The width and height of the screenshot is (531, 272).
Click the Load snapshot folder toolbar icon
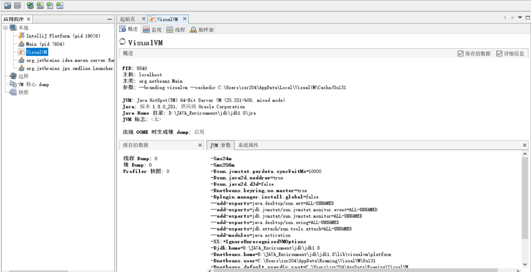click(7, 5)
